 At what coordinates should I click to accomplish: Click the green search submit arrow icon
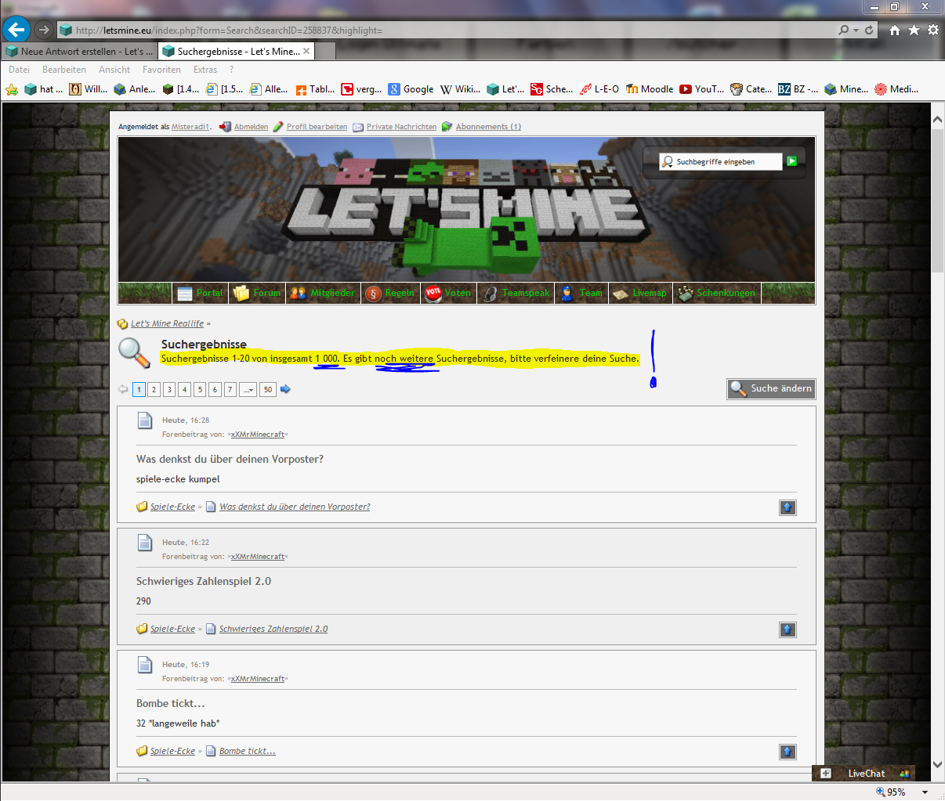(791, 161)
